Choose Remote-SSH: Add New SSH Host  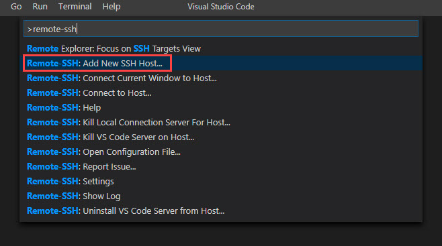coord(221,63)
